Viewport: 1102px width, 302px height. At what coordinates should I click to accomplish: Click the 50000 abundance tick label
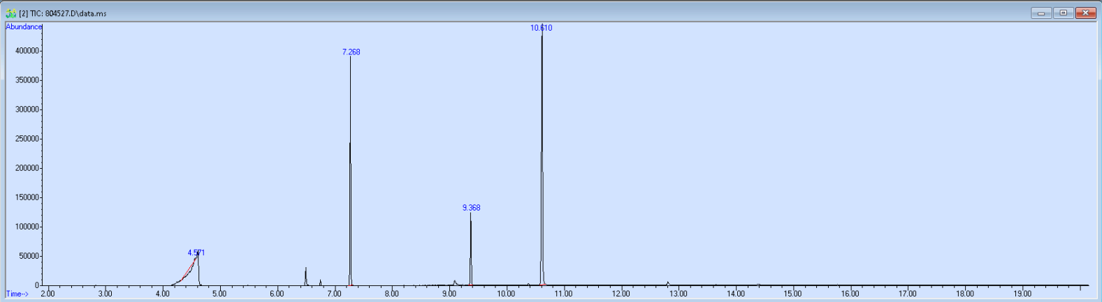click(x=29, y=256)
